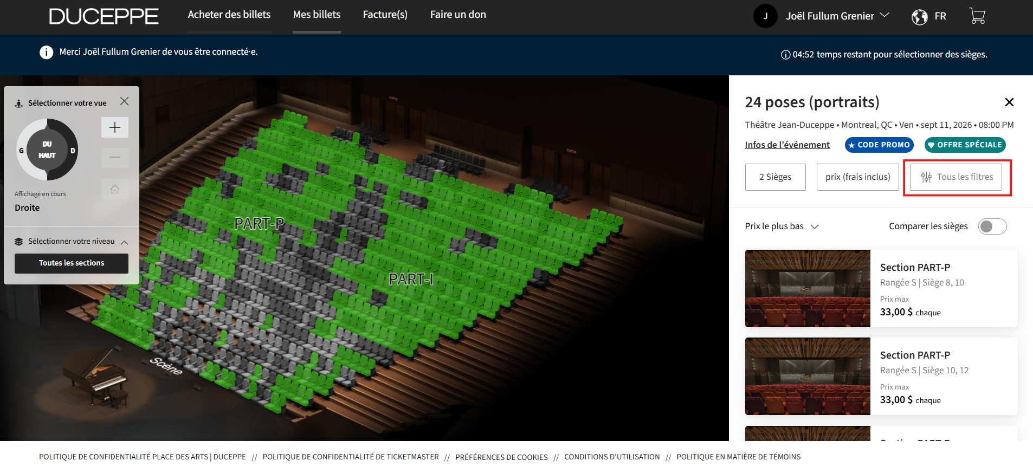This screenshot has height=467, width=1033.
Task: Open the Mes billets tab
Action: [317, 15]
